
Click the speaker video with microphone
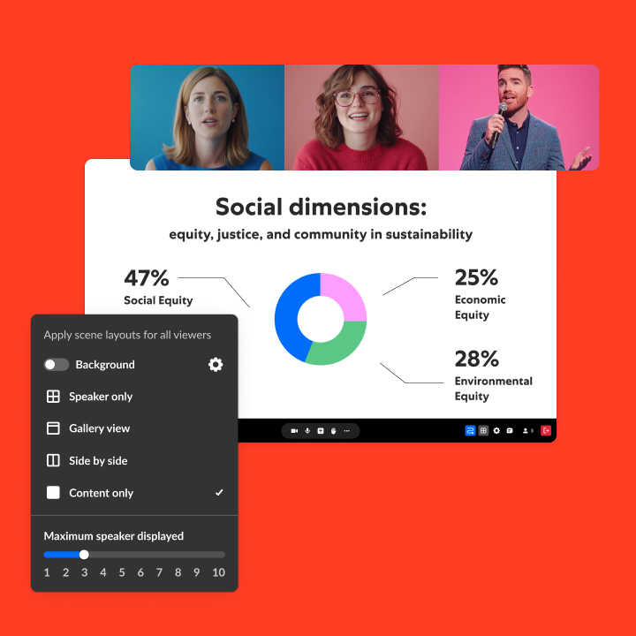click(519, 117)
